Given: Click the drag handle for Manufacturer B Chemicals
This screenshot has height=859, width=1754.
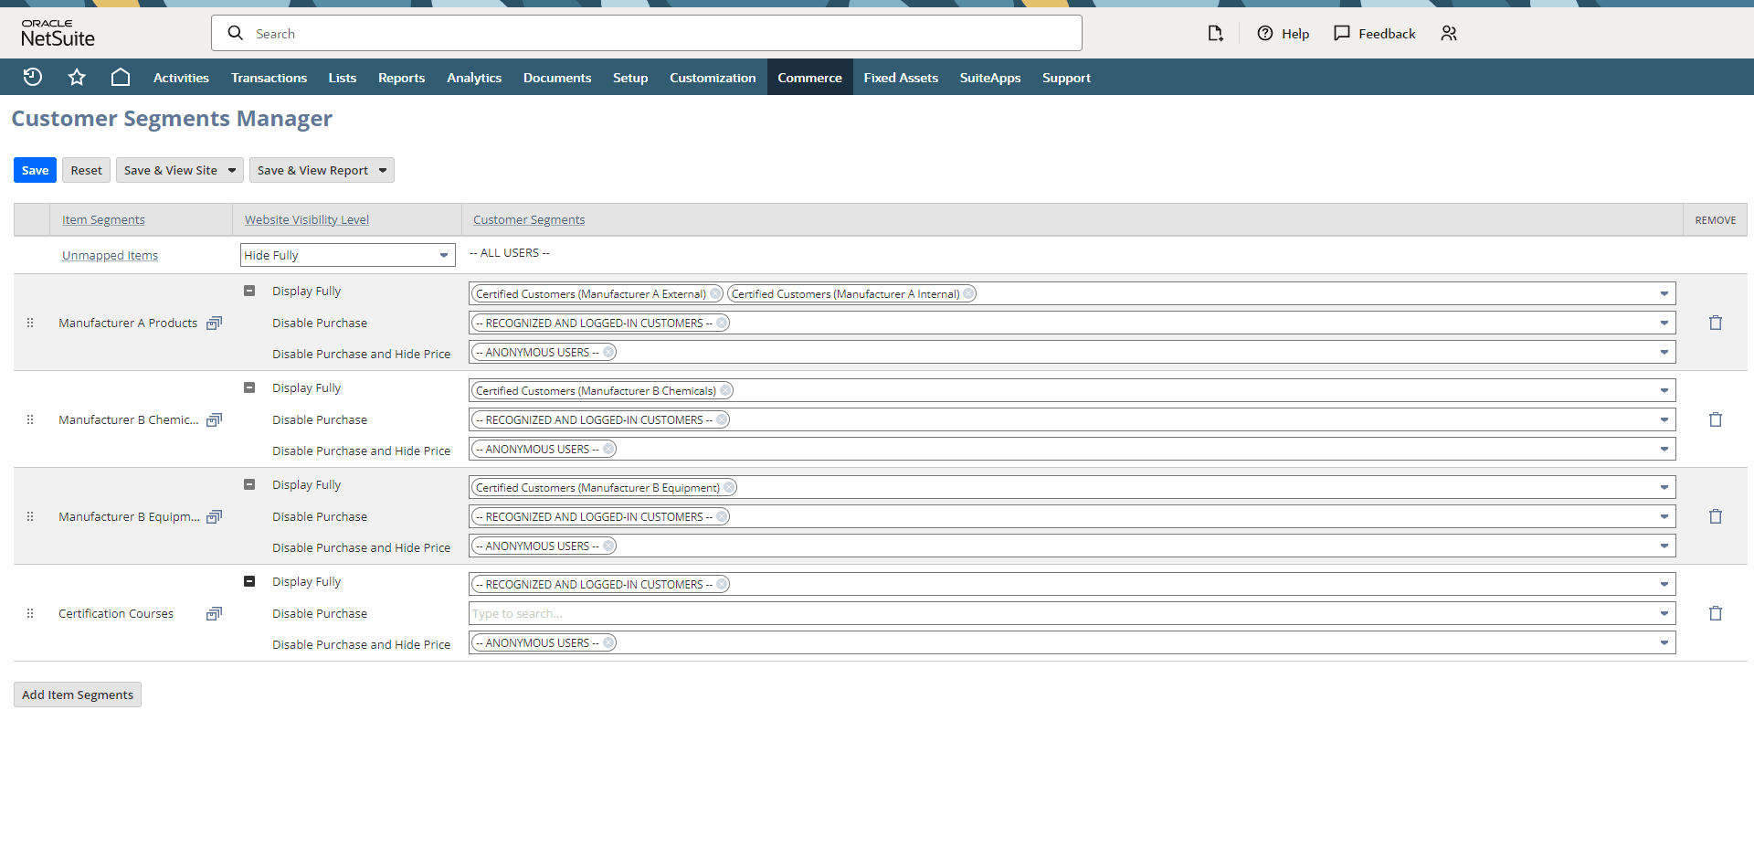Looking at the screenshot, I should (x=30, y=420).
